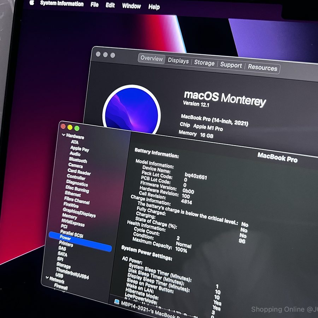Switch to the Resources tab
The width and height of the screenshot is (318, 318).
(x=263, y=67)
